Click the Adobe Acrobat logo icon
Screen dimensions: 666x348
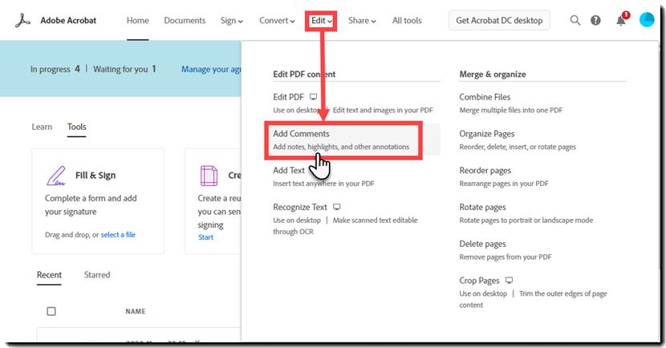coord(22,20)
